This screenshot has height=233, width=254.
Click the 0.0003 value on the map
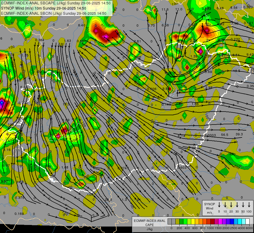210,135
